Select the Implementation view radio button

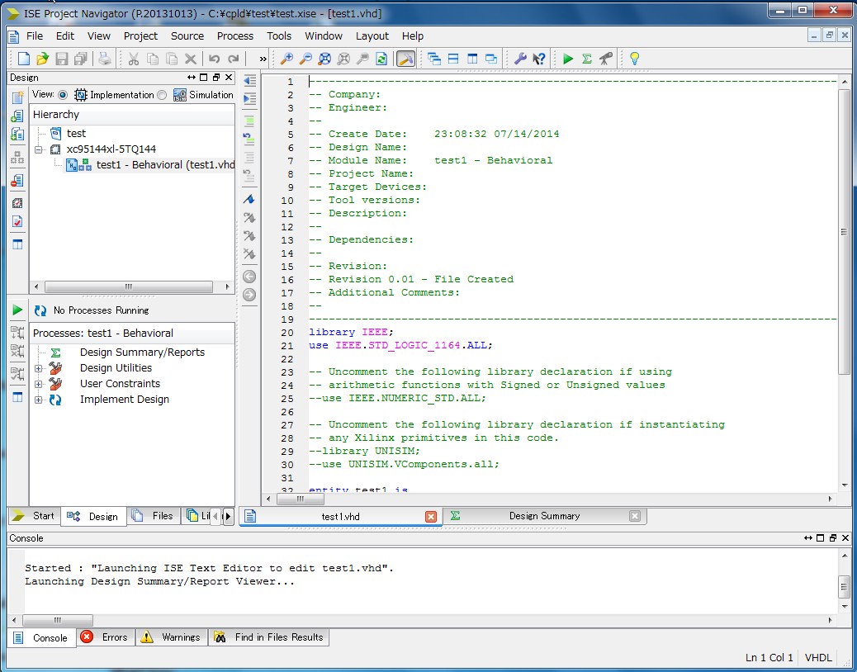[63, 95]
